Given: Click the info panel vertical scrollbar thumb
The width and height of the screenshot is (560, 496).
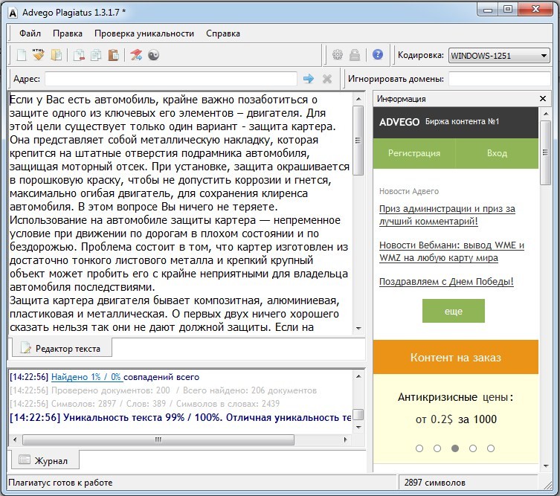Looking at the screenshot, I should click(x=545, y=153).
